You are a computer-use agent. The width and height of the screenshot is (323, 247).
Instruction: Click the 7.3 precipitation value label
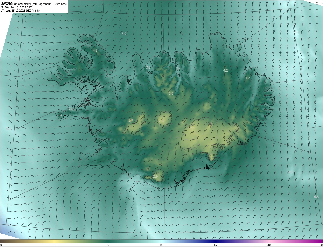tap(148, 67)
